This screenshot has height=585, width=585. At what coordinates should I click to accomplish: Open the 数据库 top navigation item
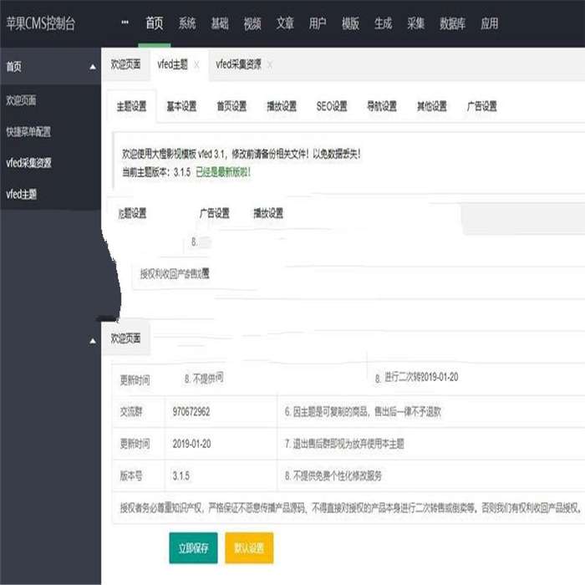[x=452, y=23]
